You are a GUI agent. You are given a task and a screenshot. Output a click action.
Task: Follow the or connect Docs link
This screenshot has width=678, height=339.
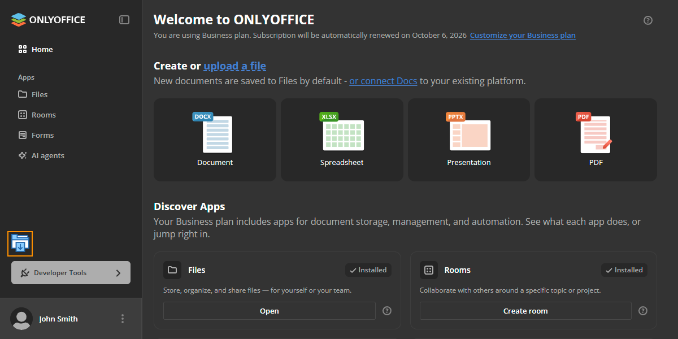[x=383, y=81]
